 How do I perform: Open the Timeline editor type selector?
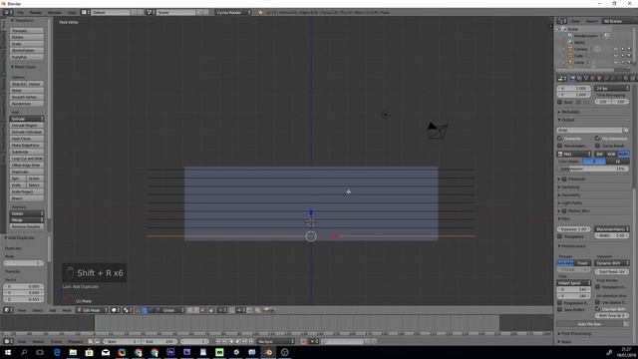point(8,341)
